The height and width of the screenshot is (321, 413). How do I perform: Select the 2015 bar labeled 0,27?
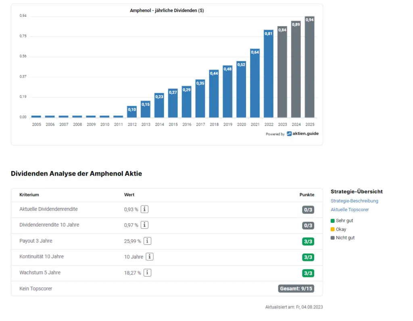click(x=173, y=103)
